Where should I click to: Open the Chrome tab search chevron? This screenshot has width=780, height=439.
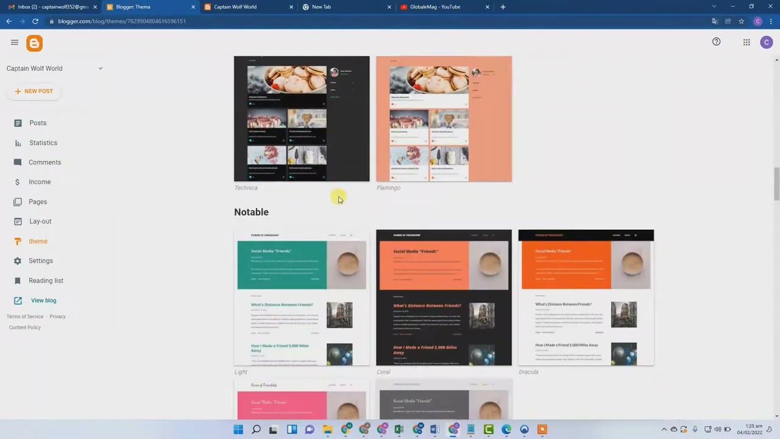click(714, 7)
